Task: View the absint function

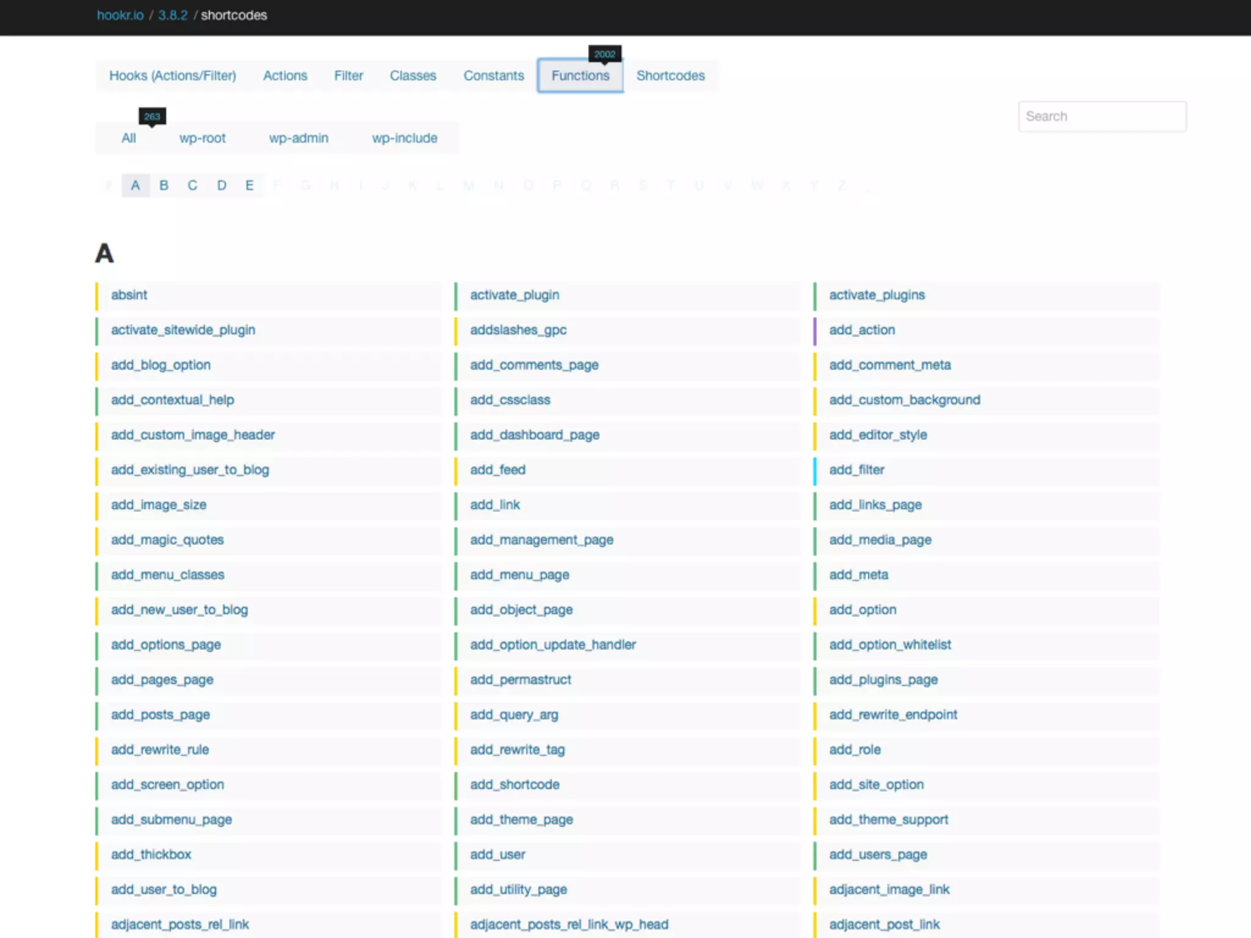Action: 129,295
